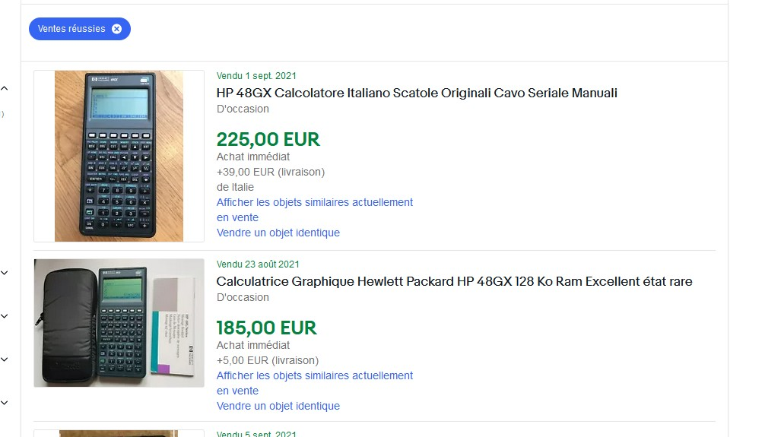Viewport: 765px width, 437px height.
Task: Collapse the expanded sidebar section using the up chevron
Action: pos(5,89)
